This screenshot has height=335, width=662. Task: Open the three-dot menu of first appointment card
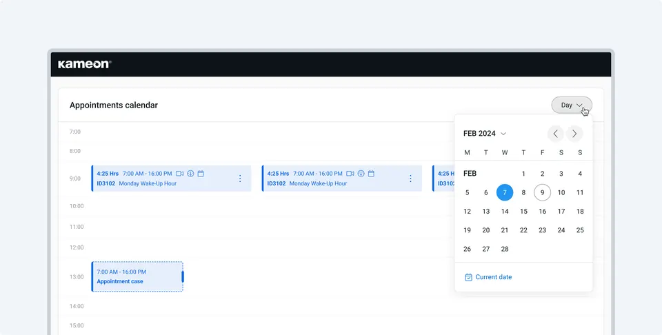coord(240,179)
